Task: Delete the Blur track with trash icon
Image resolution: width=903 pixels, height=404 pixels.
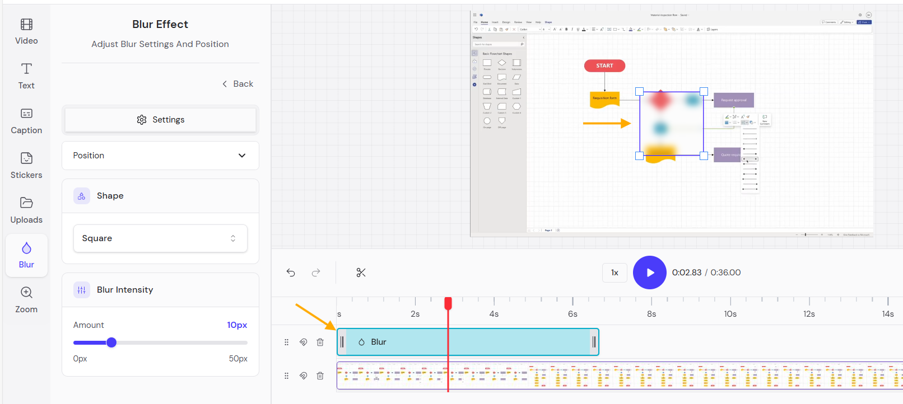Action: 320,342
